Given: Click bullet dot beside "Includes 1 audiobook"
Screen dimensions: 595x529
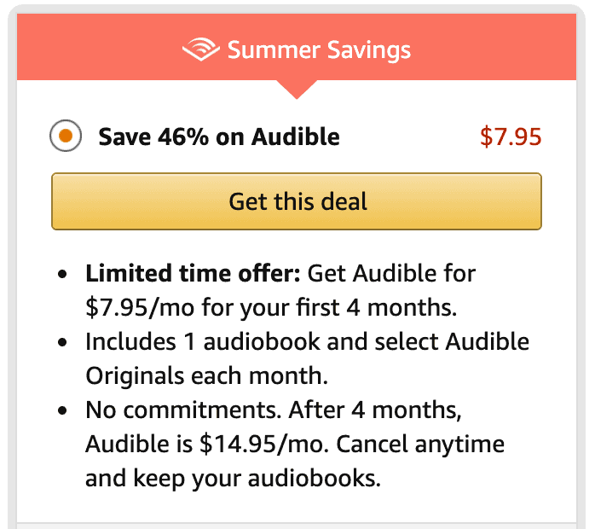Looking at the screenshot, I should click(64, 343).
